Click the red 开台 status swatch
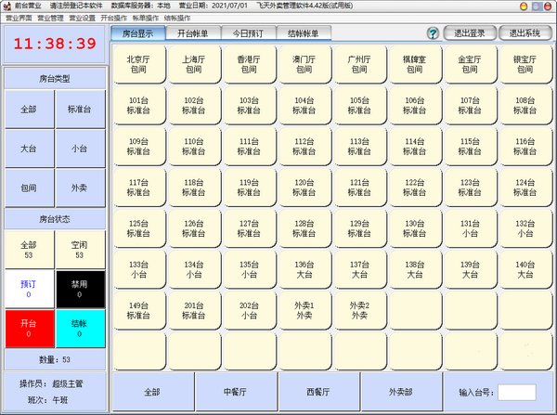 point(29,330)
